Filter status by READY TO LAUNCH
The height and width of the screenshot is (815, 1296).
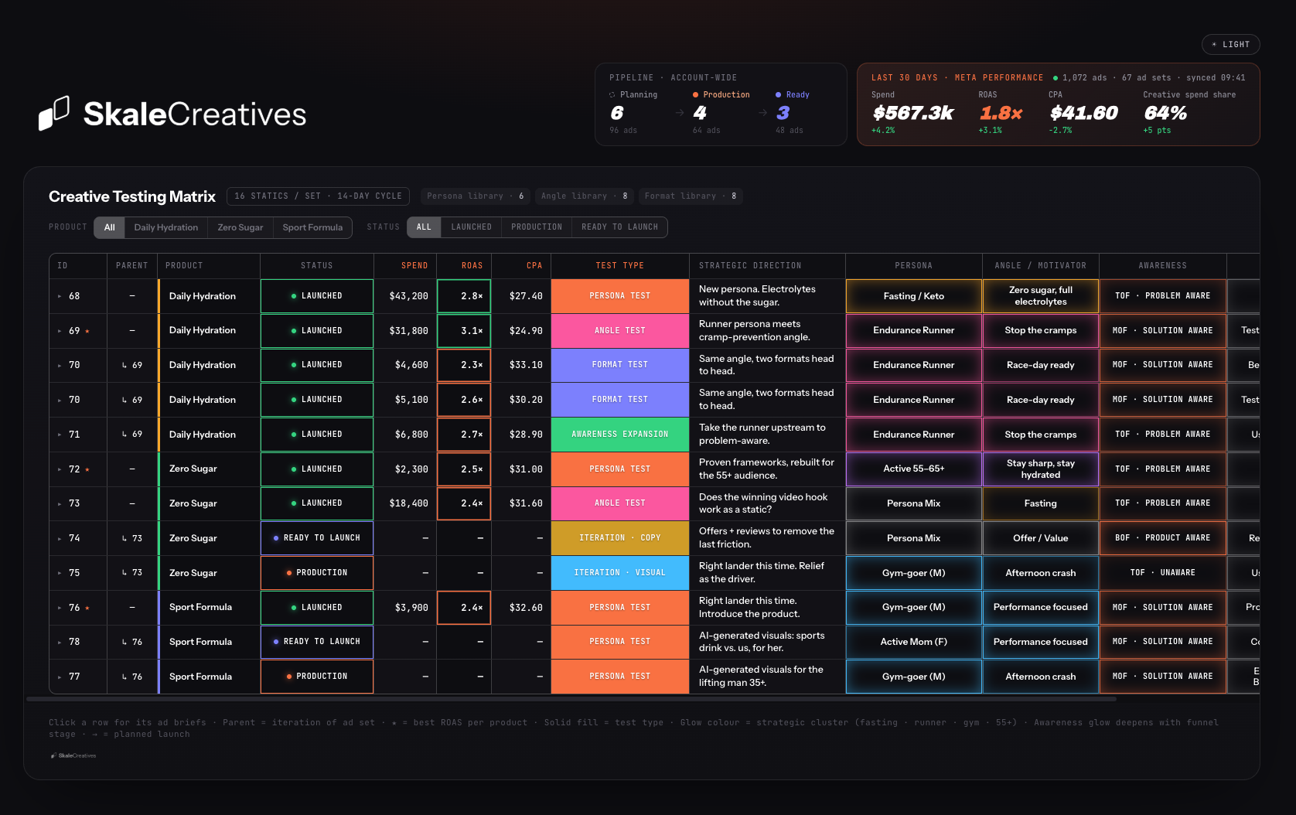click(x=619, y=227)
